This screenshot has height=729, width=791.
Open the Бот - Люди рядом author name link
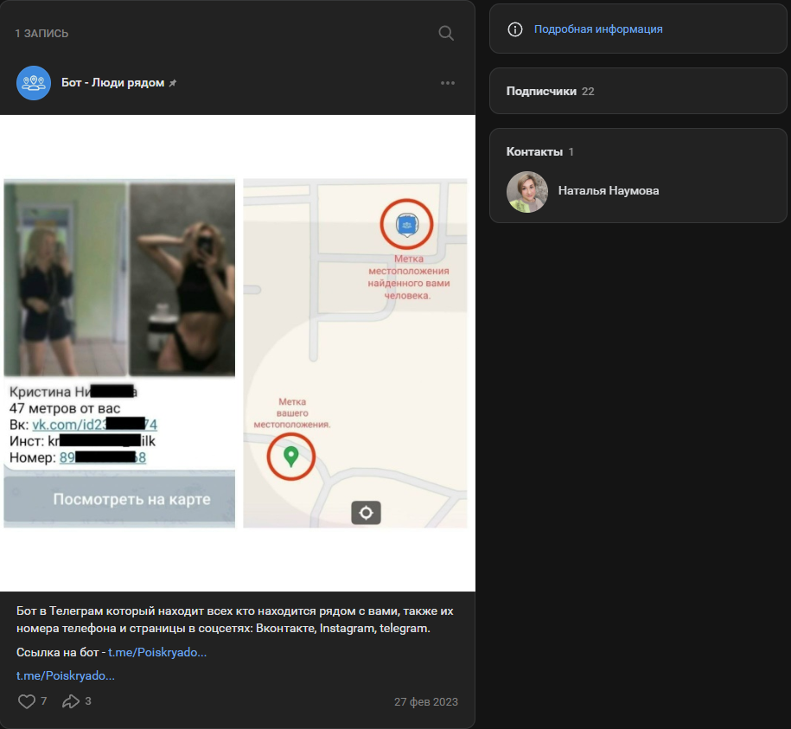coord(112,83)
